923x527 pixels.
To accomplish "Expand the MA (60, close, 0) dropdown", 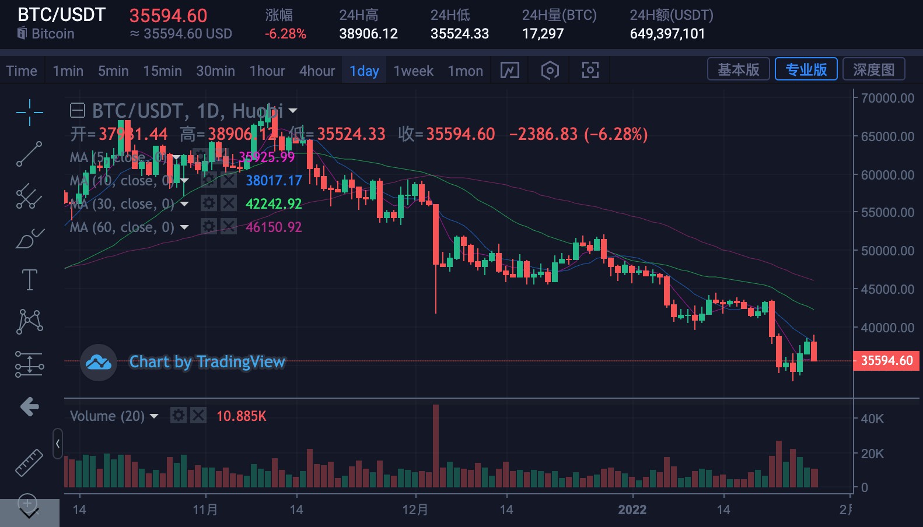I will [184, 227].
